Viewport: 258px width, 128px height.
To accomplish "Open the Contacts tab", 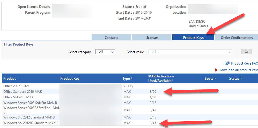I will click(x=111, y=37).
